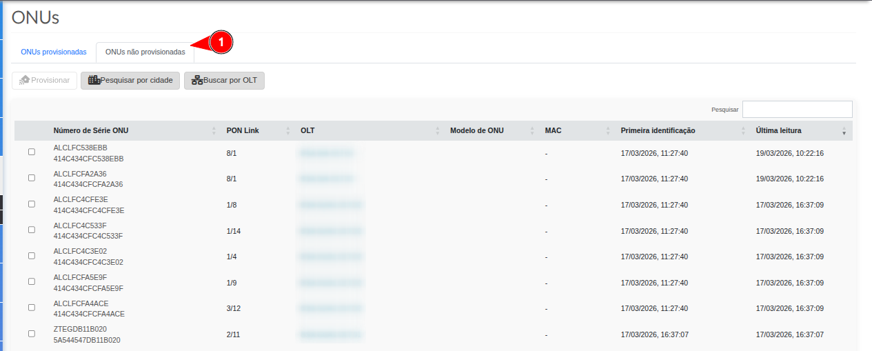This screenshot has height=351, width=872.
Task: Select the ALCLFCFA4ACE row checkbox
Action: (32, 308)
